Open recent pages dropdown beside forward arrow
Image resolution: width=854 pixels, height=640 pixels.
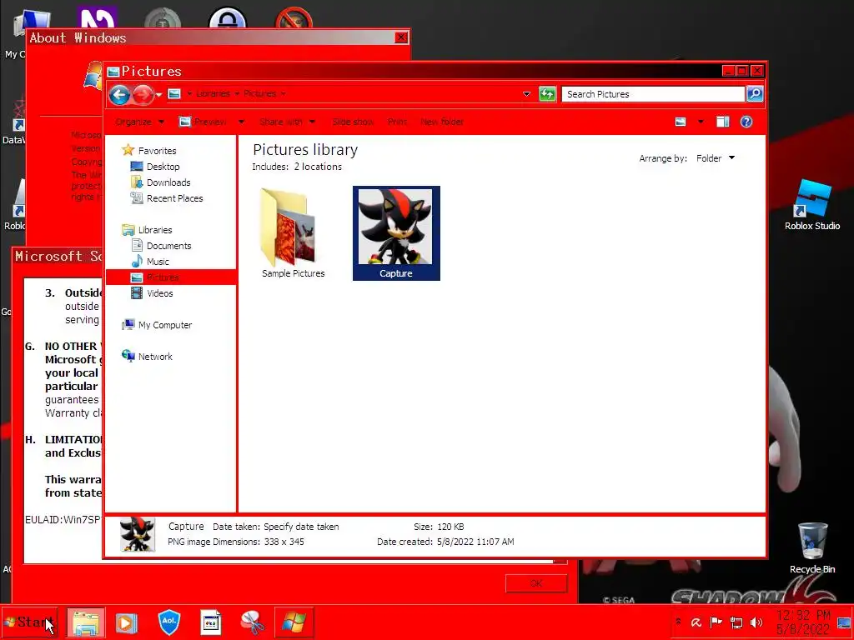click(158, 95)
